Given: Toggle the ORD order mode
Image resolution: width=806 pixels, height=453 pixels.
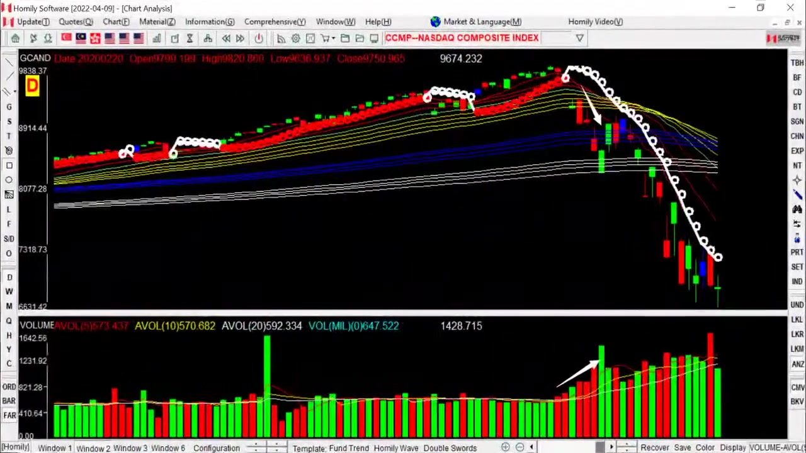Looking at the screenshot, I should [x=9, y=387].
